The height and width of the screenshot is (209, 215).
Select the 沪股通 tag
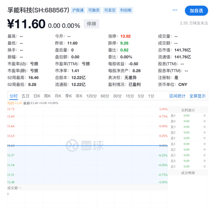point(78,10)
